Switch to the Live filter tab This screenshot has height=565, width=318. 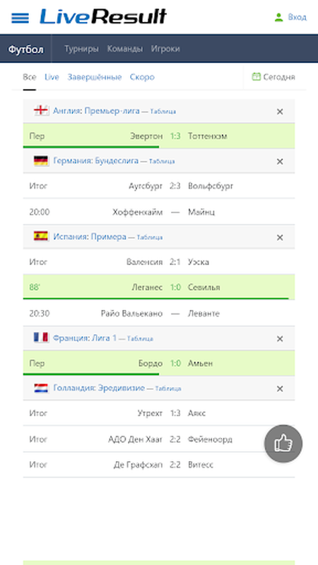52,77
